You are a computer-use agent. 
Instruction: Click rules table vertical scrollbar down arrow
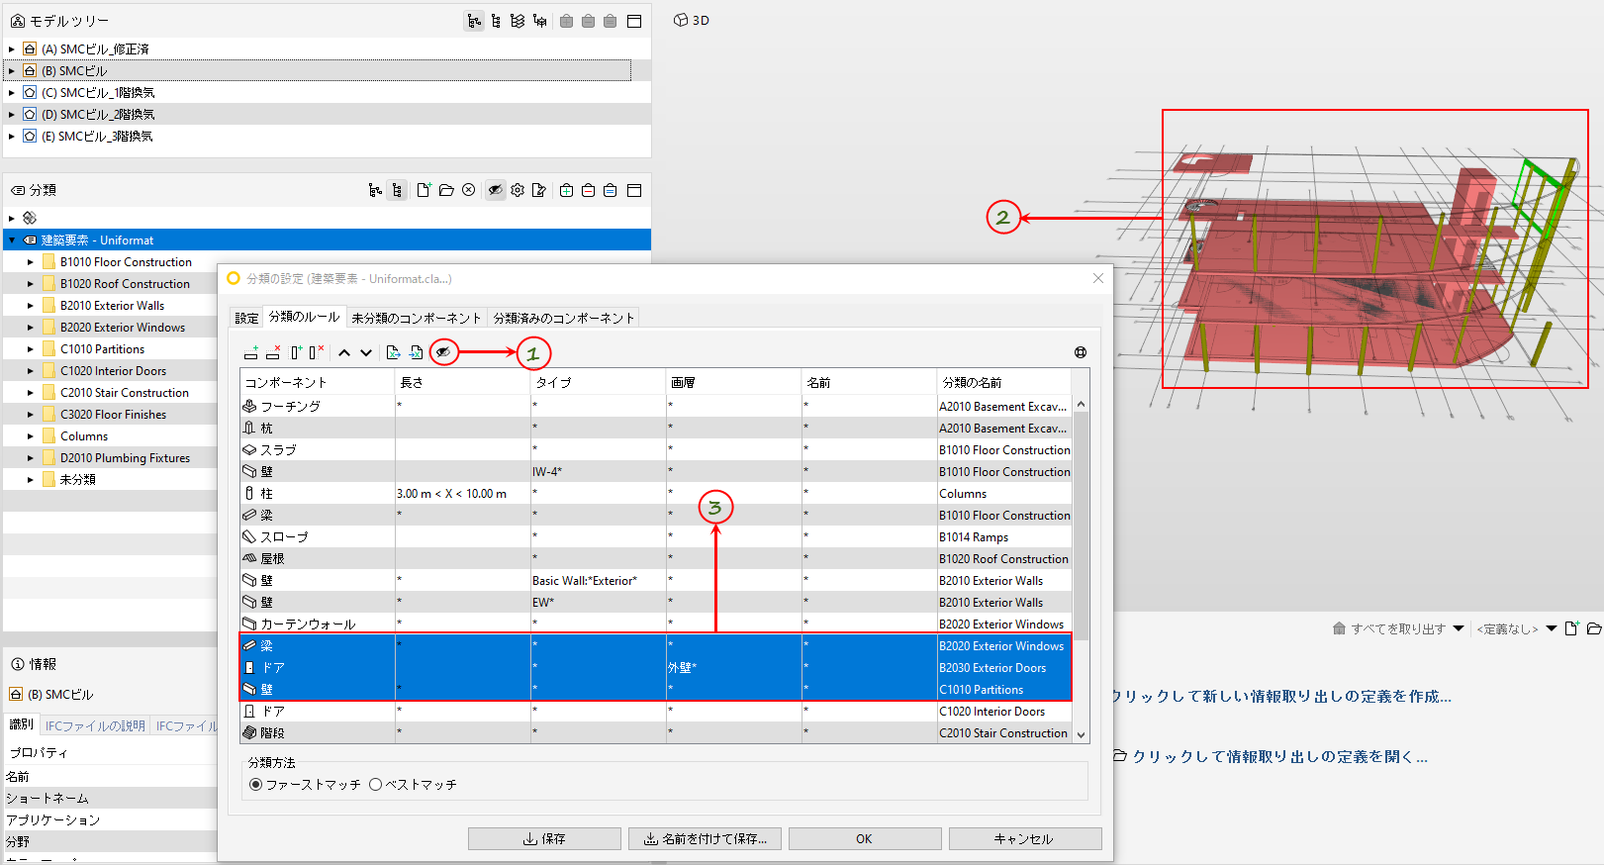tap(1082, 734)
